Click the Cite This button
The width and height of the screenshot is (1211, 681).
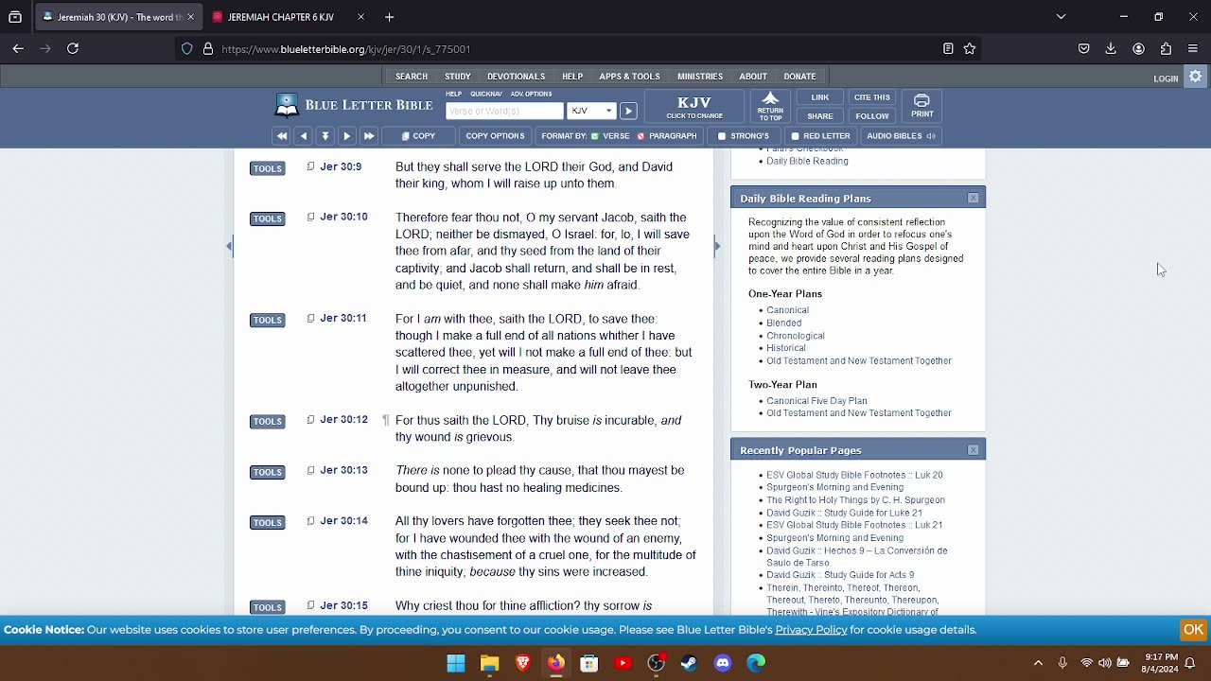pyautogui.click(x=872, y=97)
